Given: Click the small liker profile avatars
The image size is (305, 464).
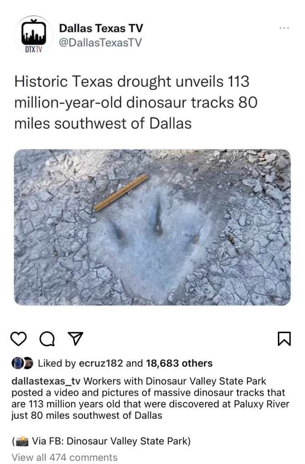Looking at the screenshot, I should click(22, 363).
